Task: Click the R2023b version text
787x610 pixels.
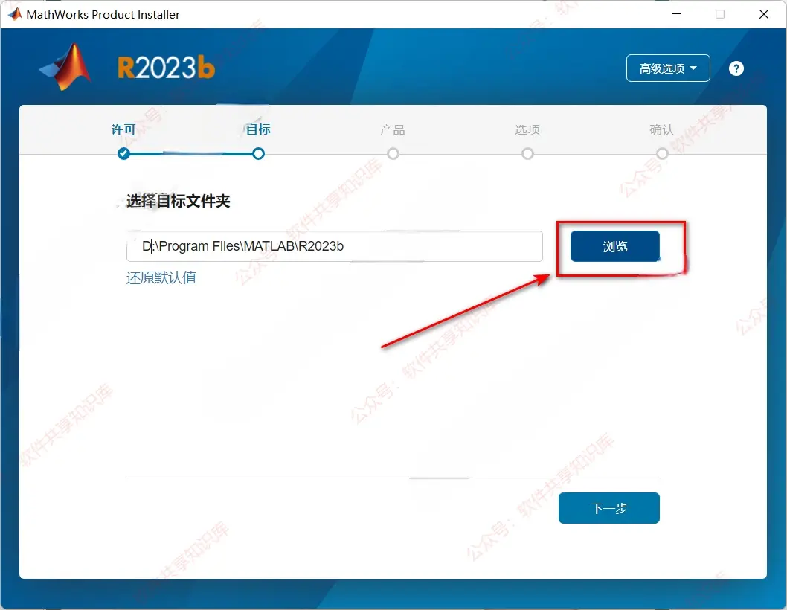Action: (166, 68)
